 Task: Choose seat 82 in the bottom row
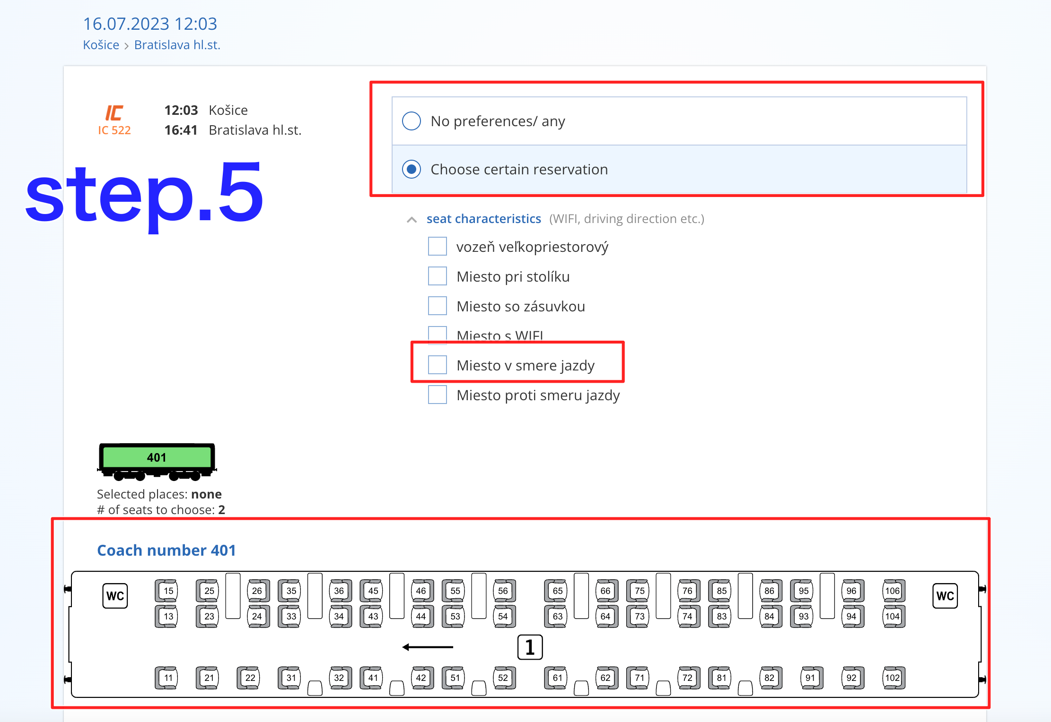771,678
